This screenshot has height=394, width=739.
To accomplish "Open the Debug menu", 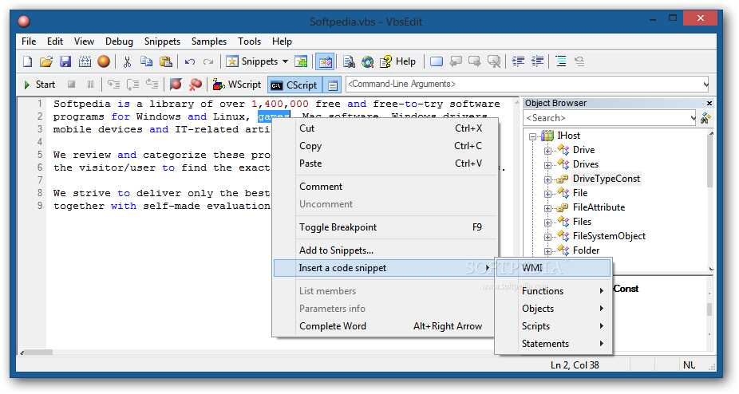I will pos(119,41).
